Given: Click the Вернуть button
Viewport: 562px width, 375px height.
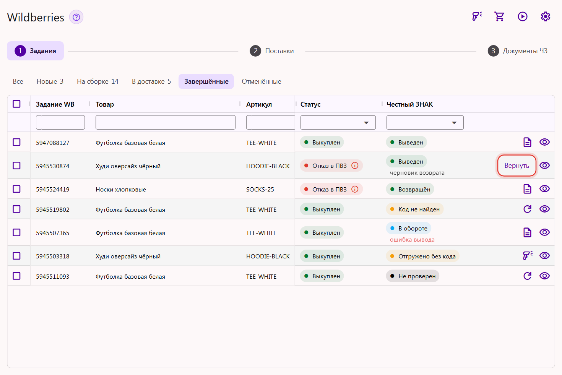Looking at the screenshot, I should coord(517,166).
